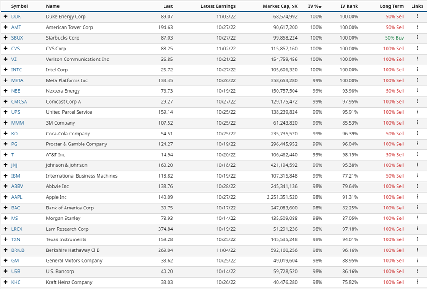The width and height of the screenshot is (427, 289).
Task: Expand the VZ row details
Action: coord(5,59)
